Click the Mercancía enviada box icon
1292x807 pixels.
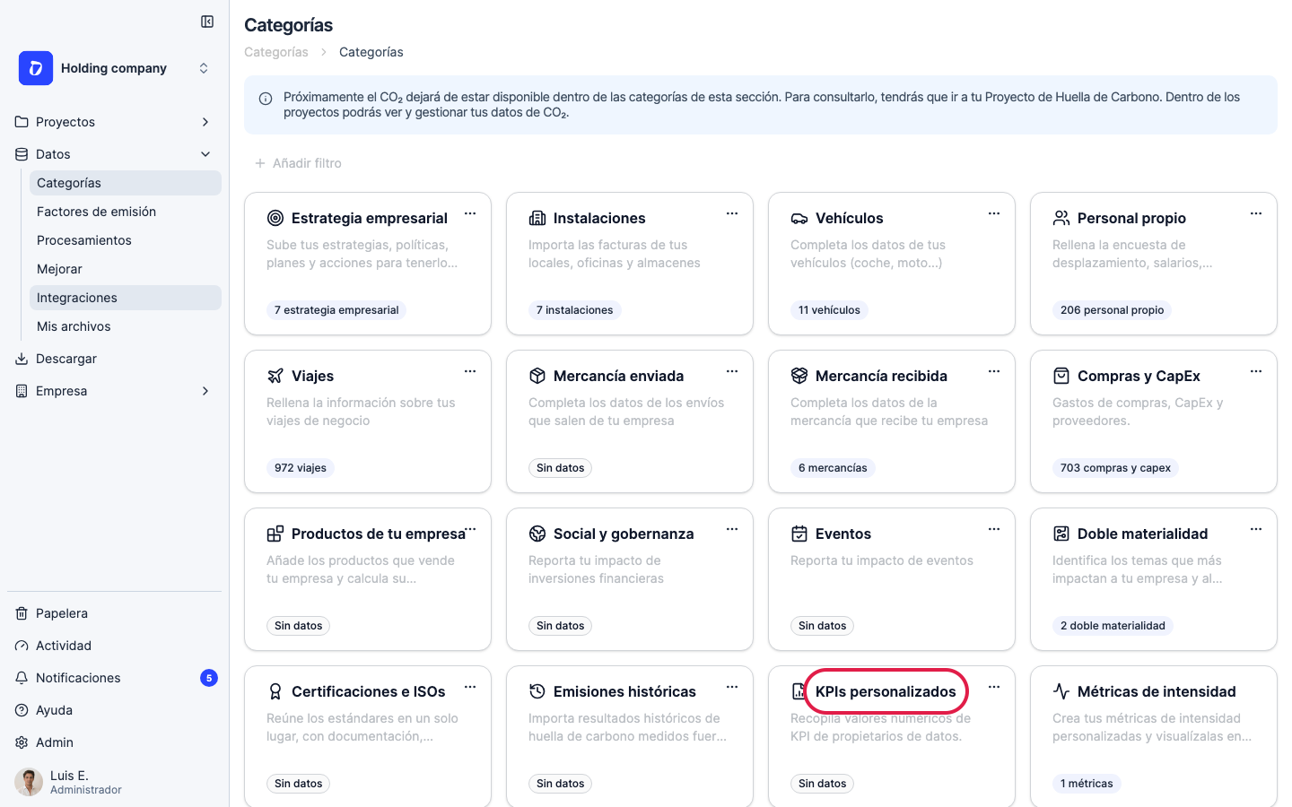click(x=537, y=376)
